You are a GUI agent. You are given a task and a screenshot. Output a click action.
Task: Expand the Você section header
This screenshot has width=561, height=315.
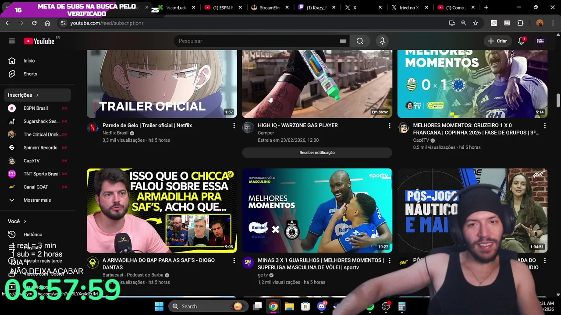pyautogui.click(x=18, y=221)
